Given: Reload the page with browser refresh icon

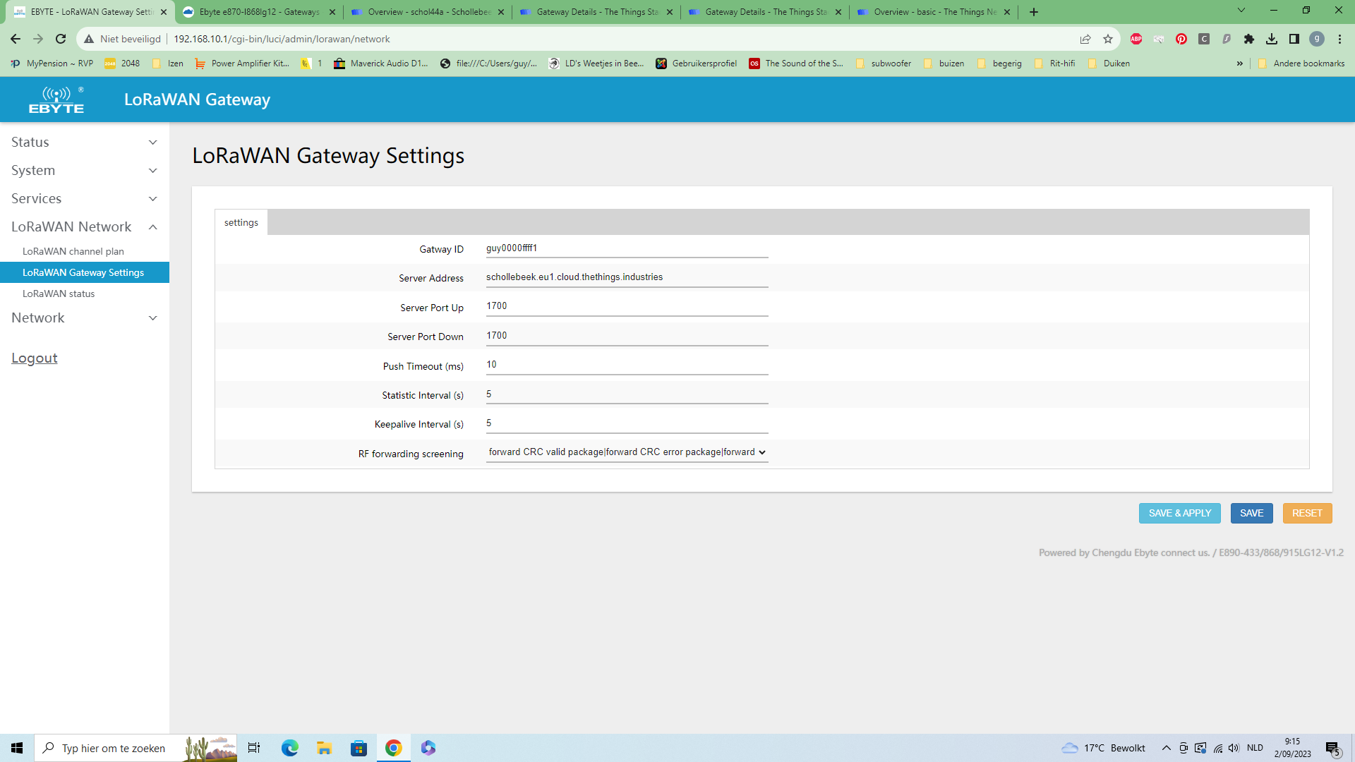Looking at the screenshot, I should click(x=61, y=39).
